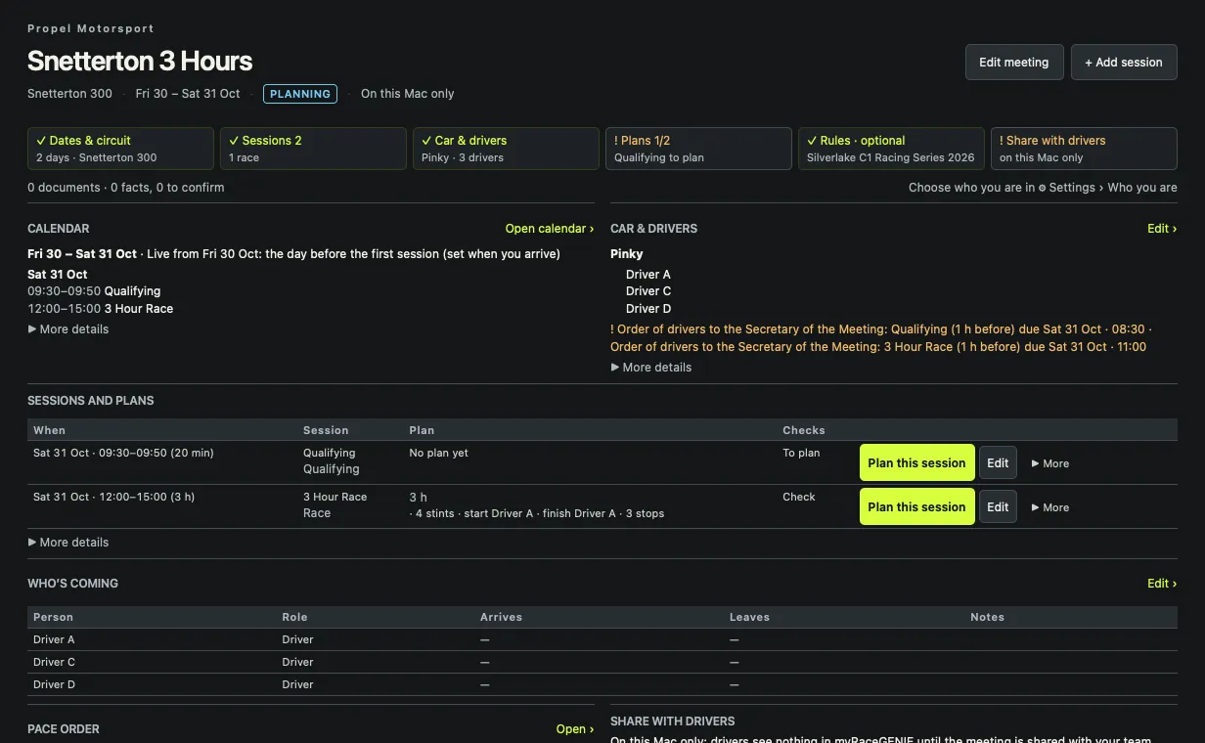
Task: Click the 'Choose who you are in Settings' hint
Action: (x=1043, y=188)
